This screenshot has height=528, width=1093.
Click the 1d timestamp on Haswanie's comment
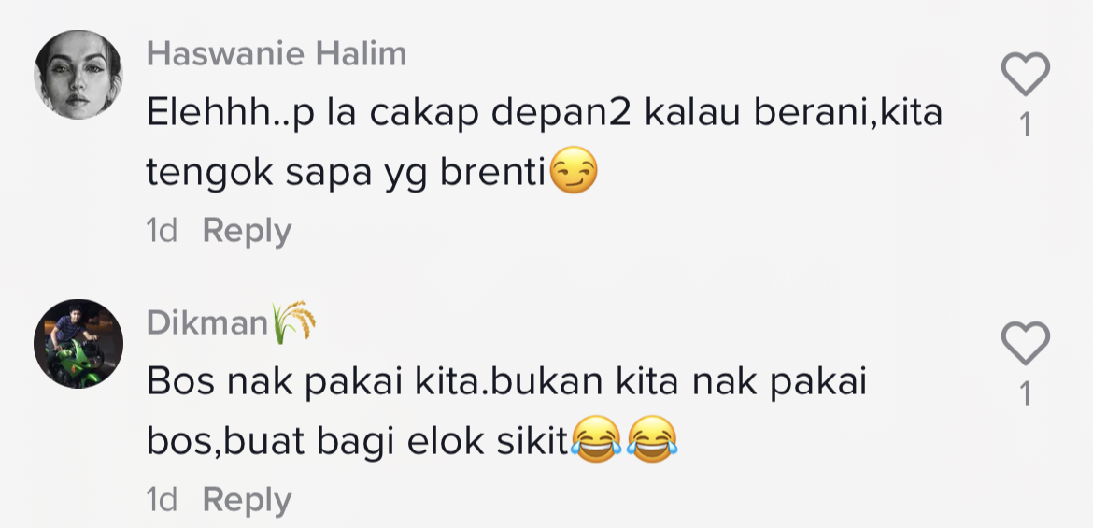tap(162, 231)
